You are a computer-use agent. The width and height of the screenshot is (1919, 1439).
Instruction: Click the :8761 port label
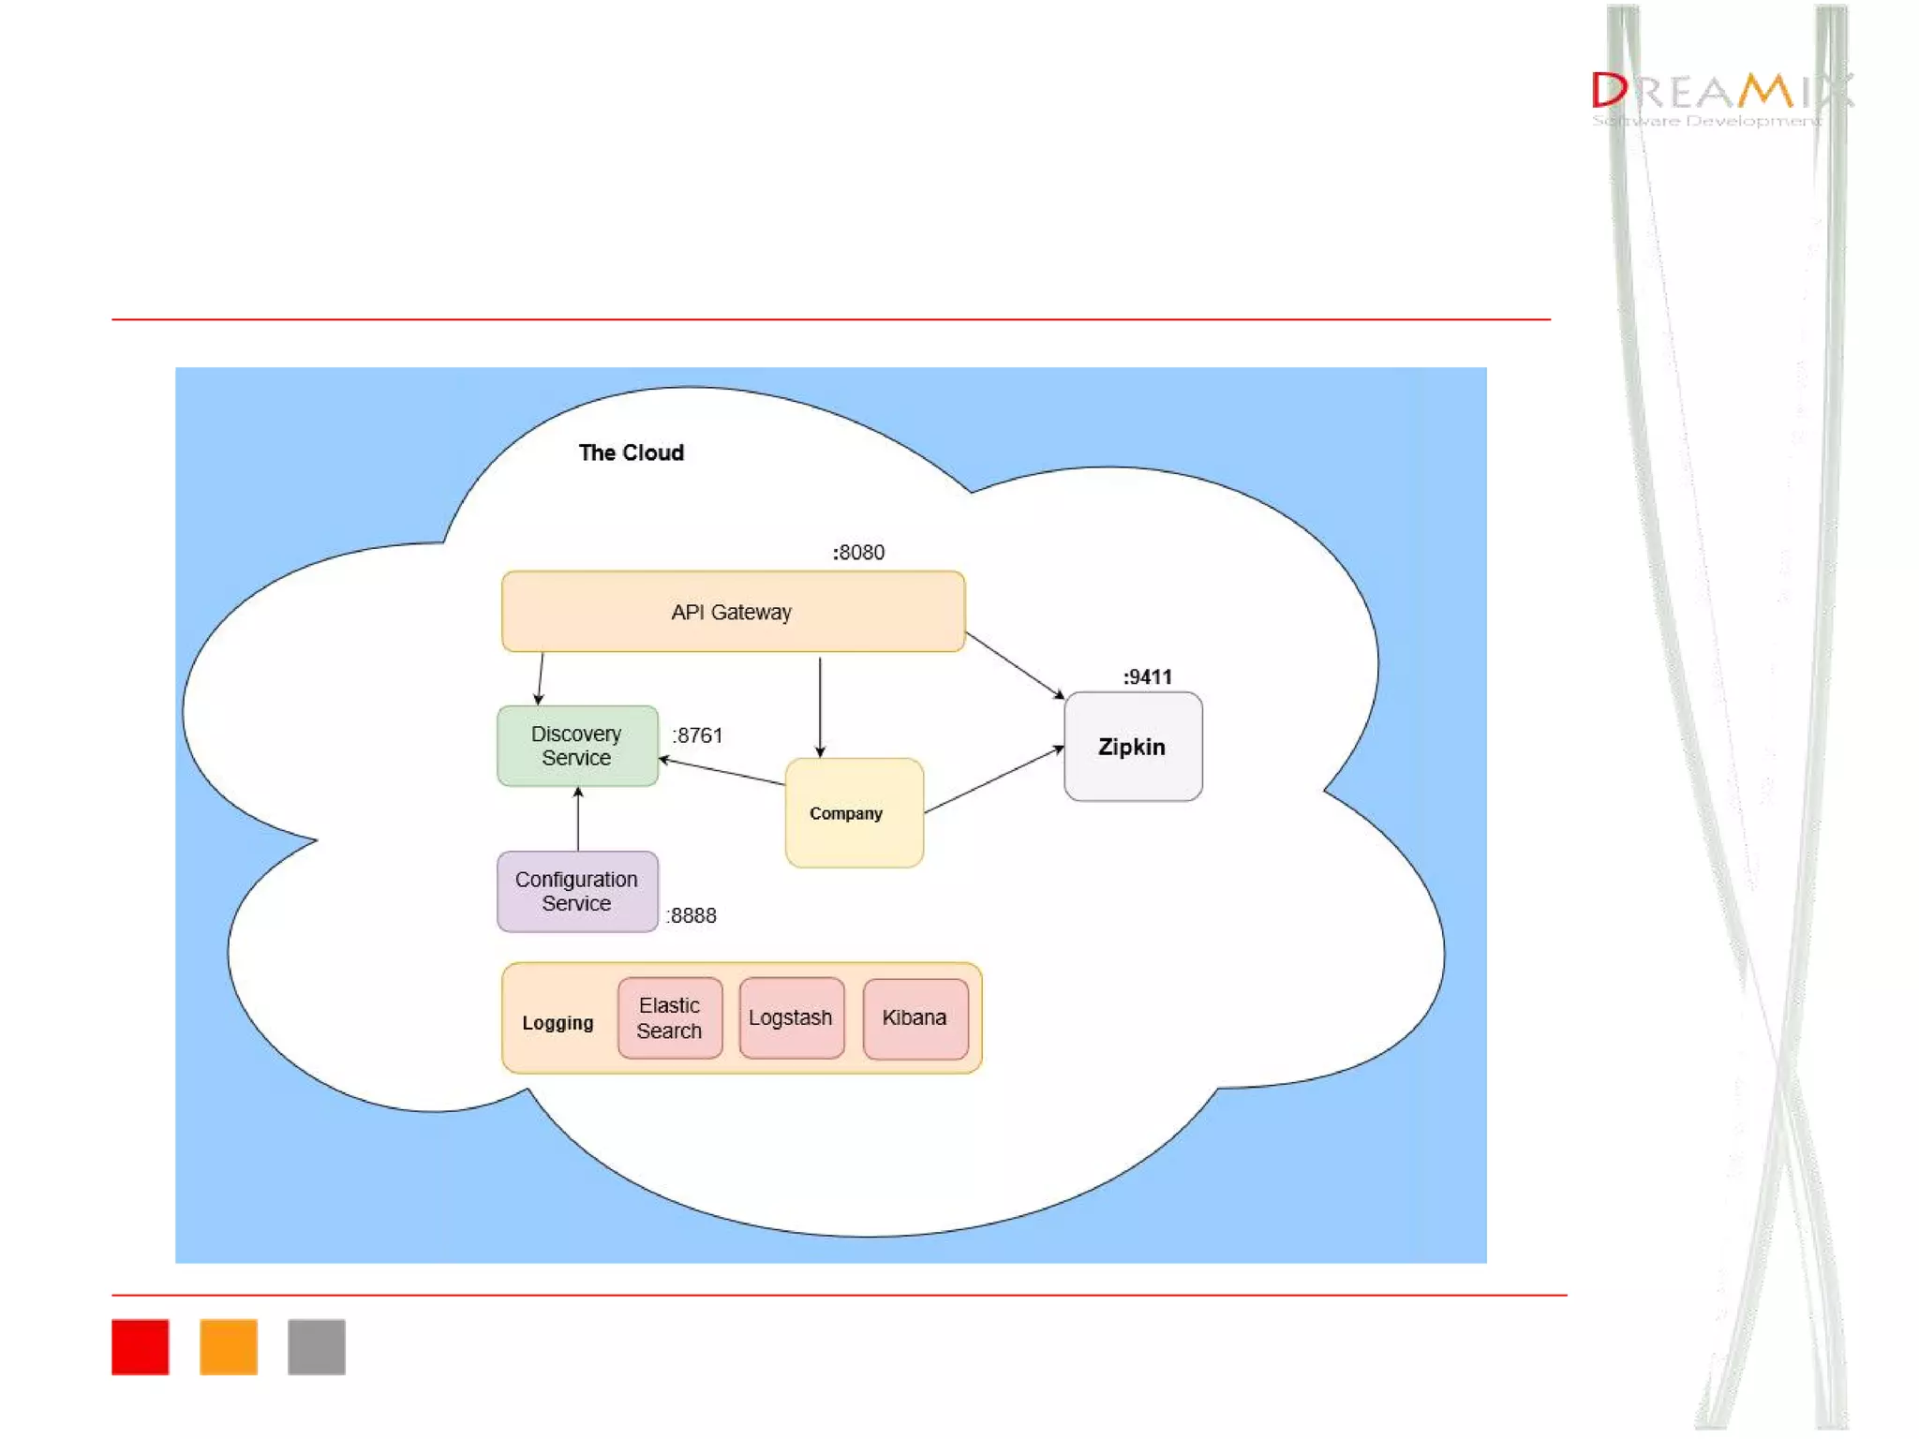click(x=697, y=735)
